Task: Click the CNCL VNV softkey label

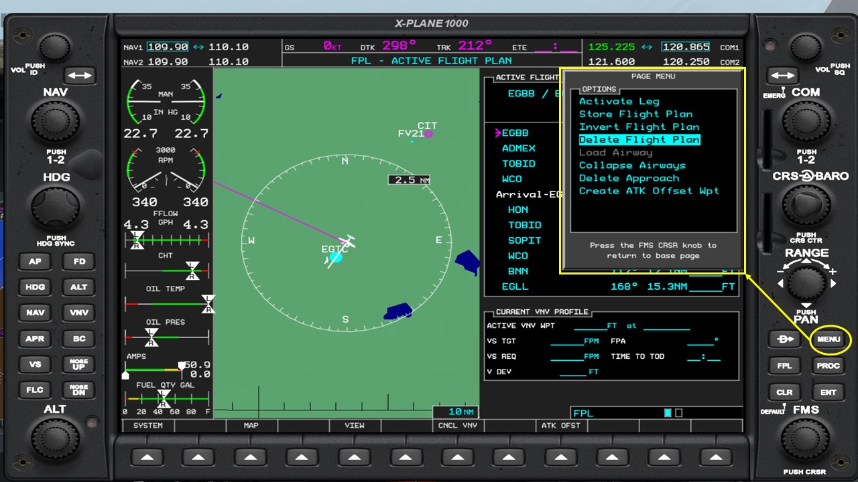Action: click(458, 426)
